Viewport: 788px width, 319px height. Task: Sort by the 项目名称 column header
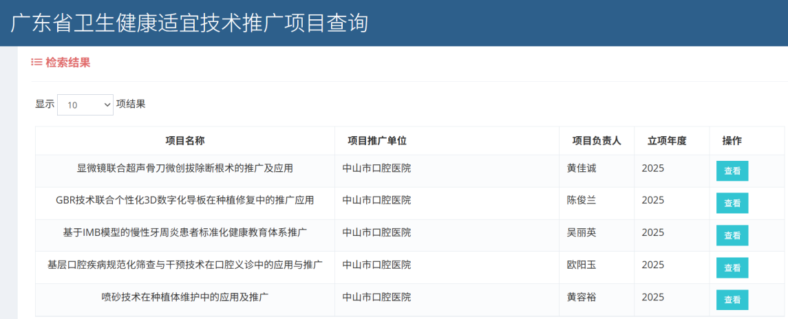pos(184,141)
